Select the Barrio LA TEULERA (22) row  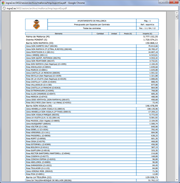(92, 177)
